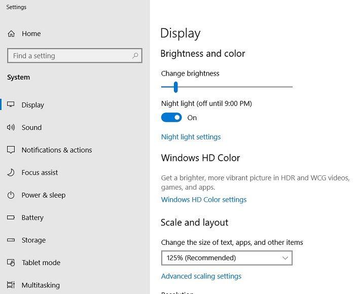Turn off the Night light toggle
Screen dimensions: 355x294
(x=171, y=118)
